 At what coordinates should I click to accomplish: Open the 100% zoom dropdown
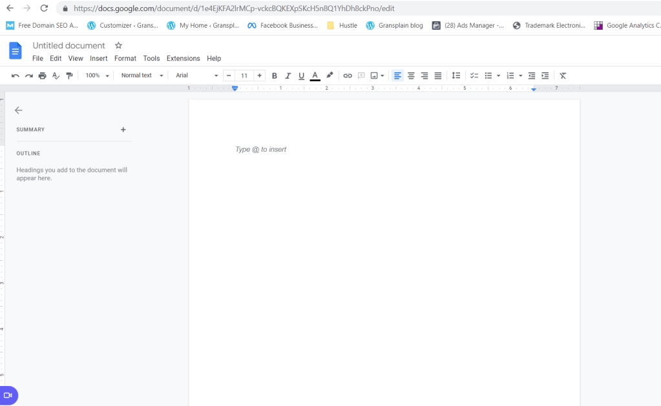point(98,76)
